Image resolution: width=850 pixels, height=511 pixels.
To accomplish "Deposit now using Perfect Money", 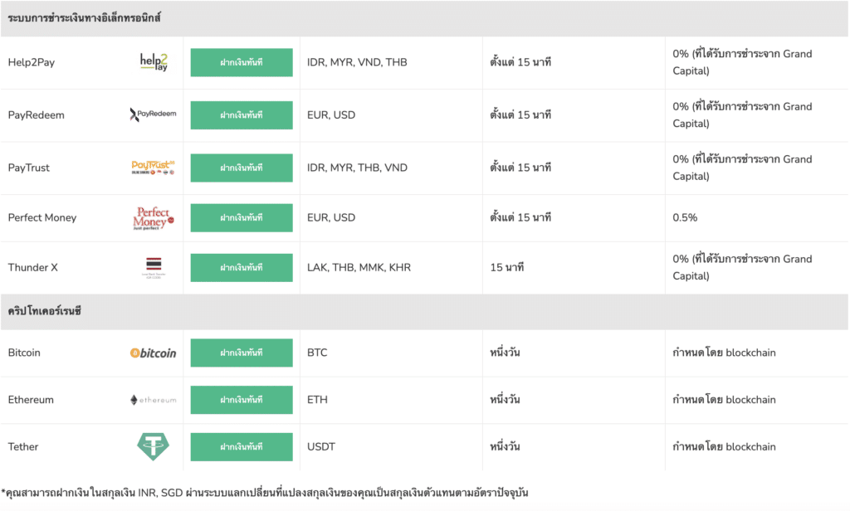I will pos(242,217).
